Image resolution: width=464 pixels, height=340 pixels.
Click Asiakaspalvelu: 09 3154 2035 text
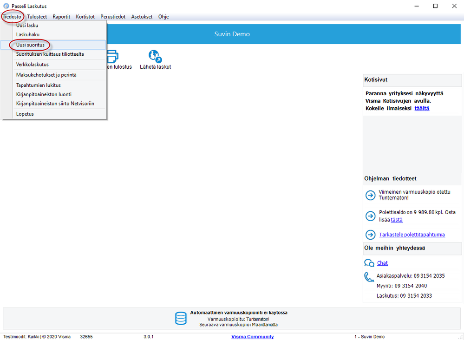point(411,276)
